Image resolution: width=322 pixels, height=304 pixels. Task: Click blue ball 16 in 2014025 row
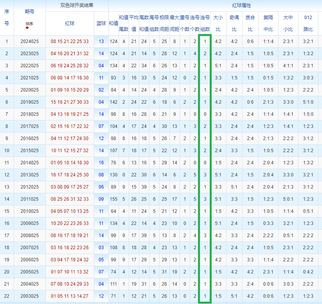pos(101,163)
